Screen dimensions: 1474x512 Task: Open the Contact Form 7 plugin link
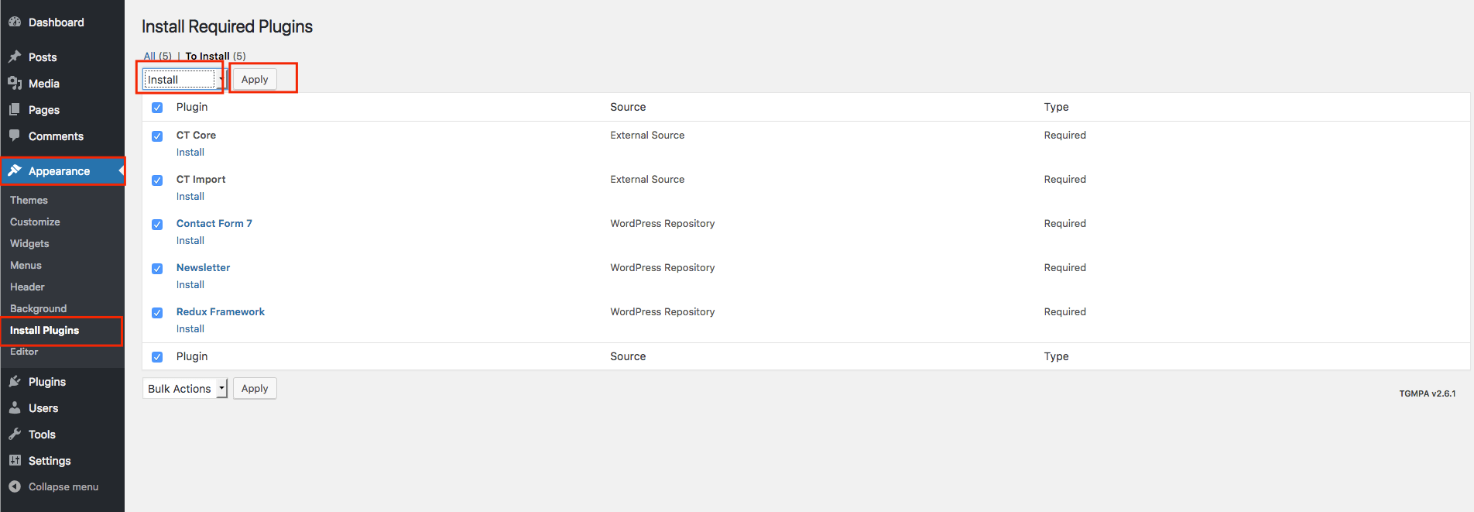(x=214, y=223)
